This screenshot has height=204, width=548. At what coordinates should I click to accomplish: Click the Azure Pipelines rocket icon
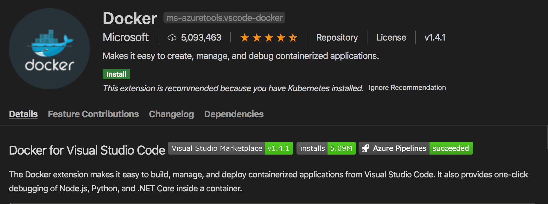click(366, 148)
